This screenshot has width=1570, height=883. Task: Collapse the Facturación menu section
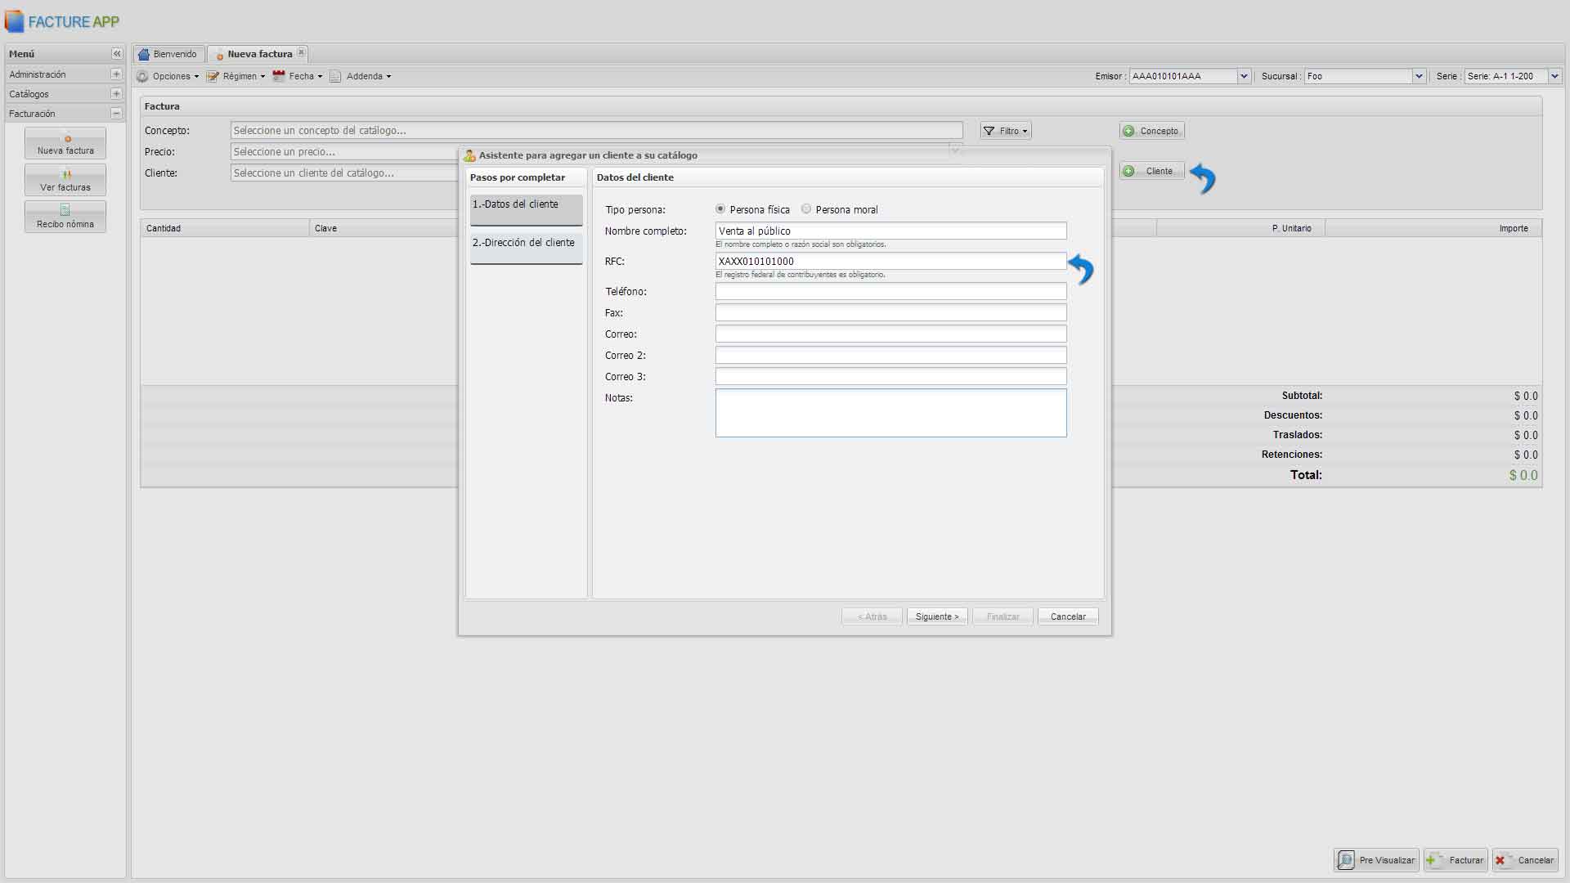(x=116, y=114)
